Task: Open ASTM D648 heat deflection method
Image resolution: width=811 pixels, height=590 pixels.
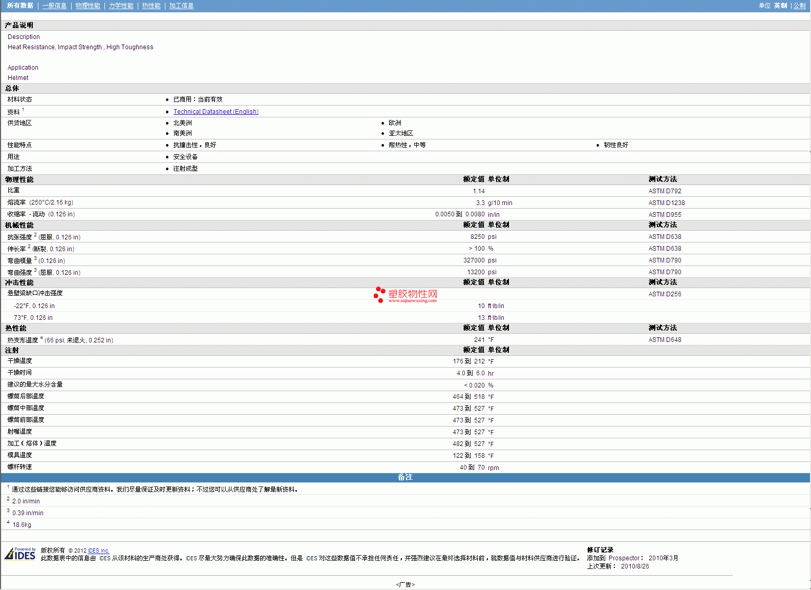Action: point(665,340)
